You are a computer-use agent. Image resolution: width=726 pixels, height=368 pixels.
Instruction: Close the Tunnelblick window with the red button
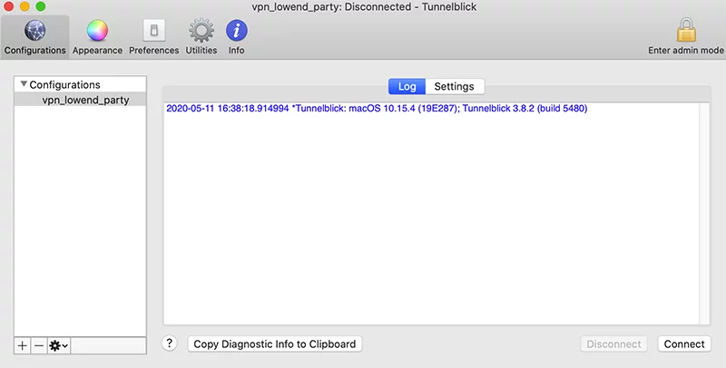pyautogui.click(x=8, y=6)
